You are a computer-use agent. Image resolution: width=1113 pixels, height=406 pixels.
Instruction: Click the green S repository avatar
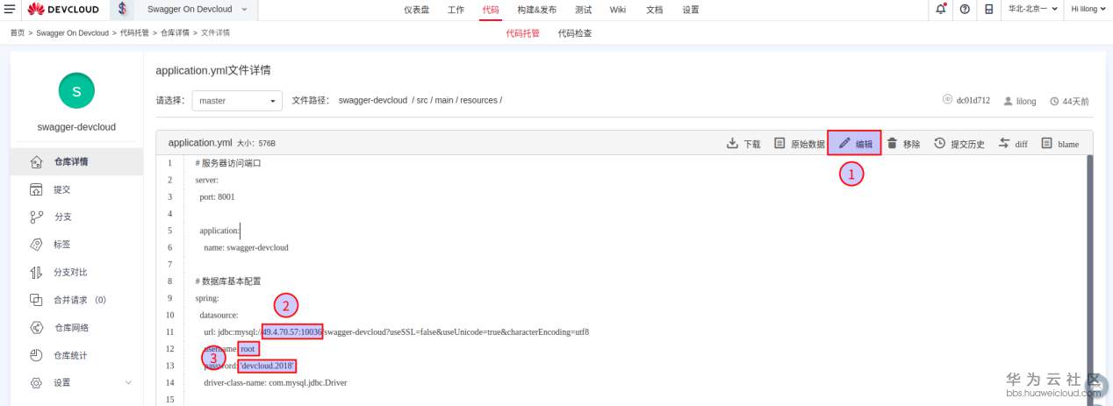(76, 91)
